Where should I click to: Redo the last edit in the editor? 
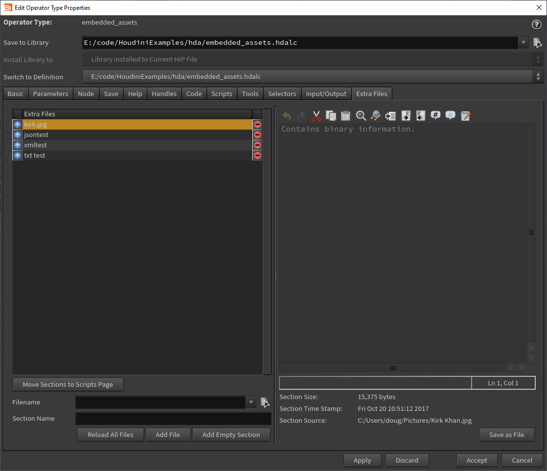click(x=301, y=116)
